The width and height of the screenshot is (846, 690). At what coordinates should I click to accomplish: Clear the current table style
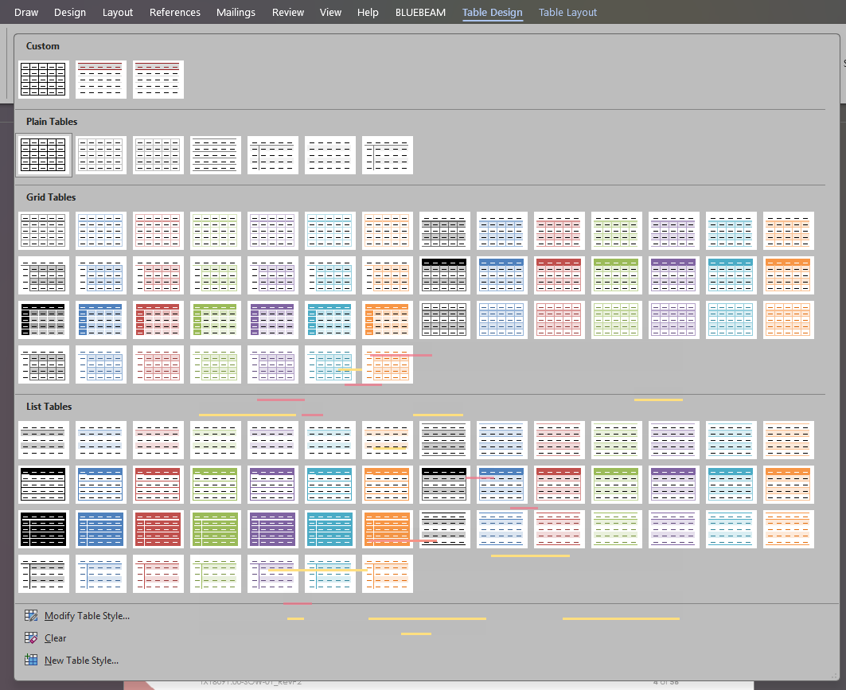[x=54, y=637]
